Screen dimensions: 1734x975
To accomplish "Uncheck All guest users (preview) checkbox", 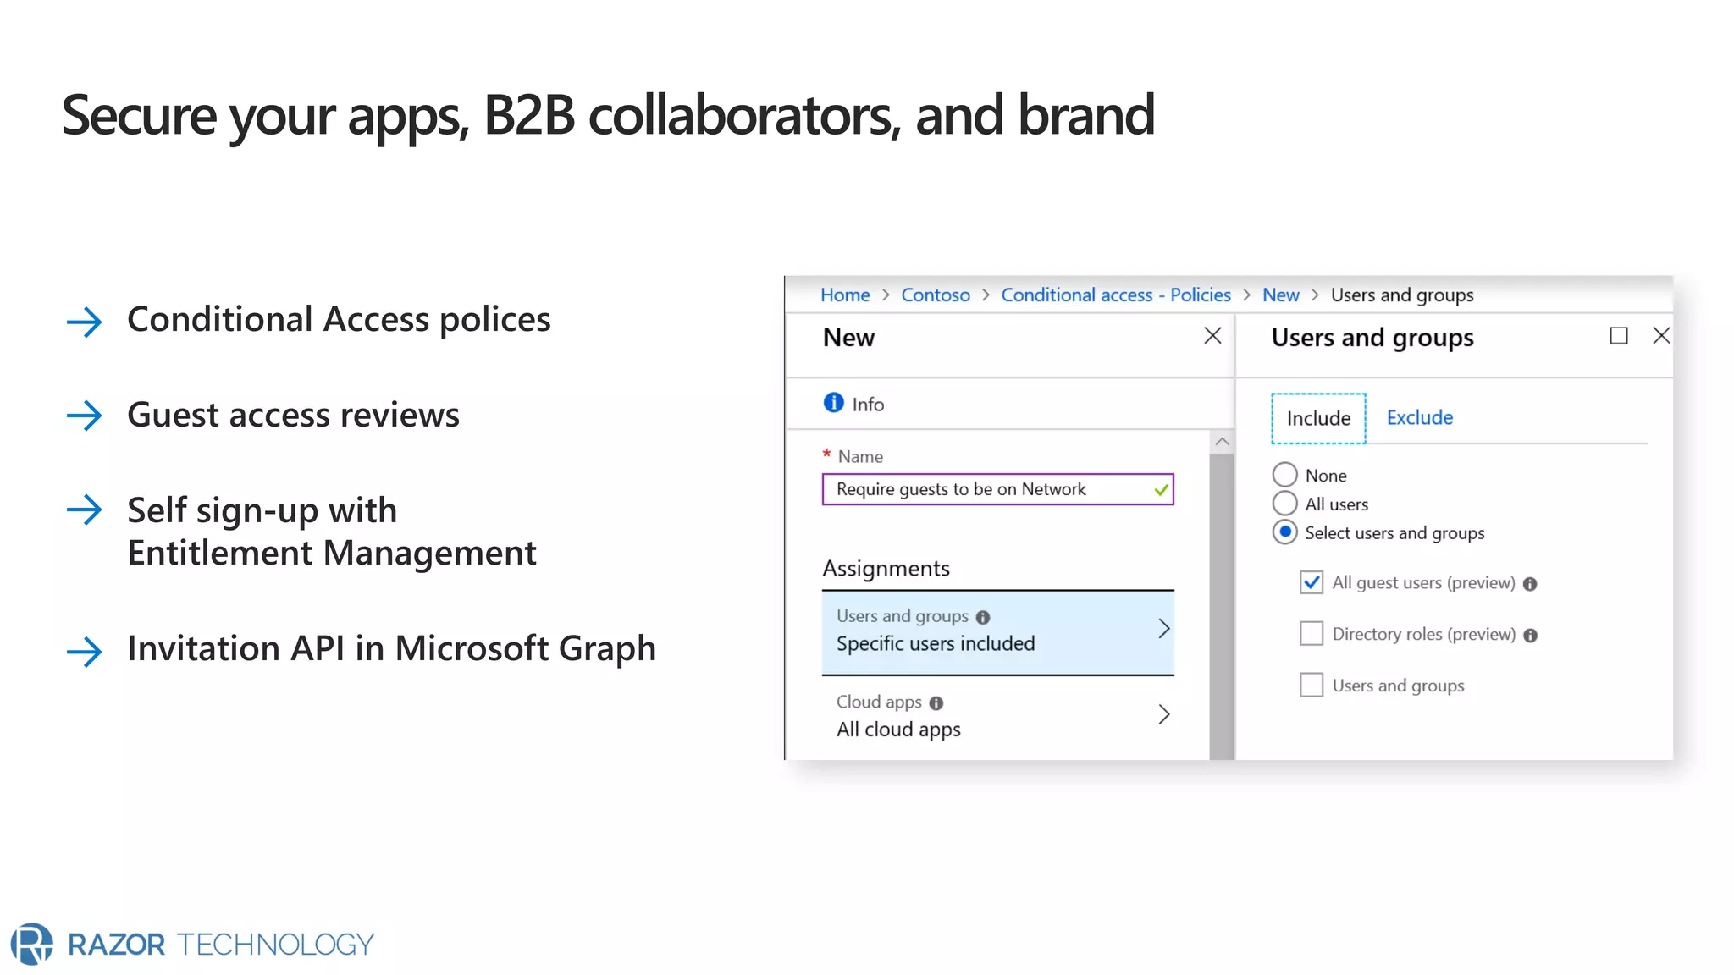I will (1312, 582).
